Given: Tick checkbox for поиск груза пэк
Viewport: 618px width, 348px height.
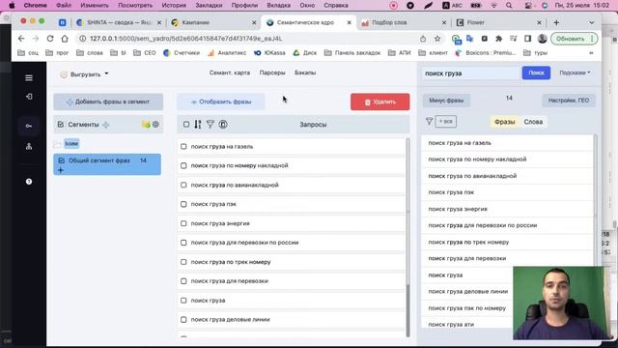Looking at the screenshot, I should 183,204.
